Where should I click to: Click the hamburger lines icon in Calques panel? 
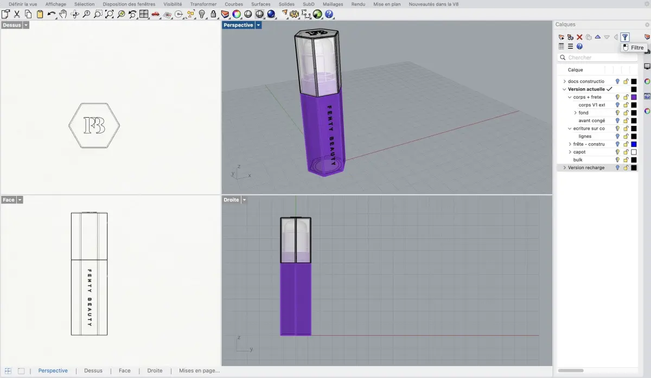[571, 46]
